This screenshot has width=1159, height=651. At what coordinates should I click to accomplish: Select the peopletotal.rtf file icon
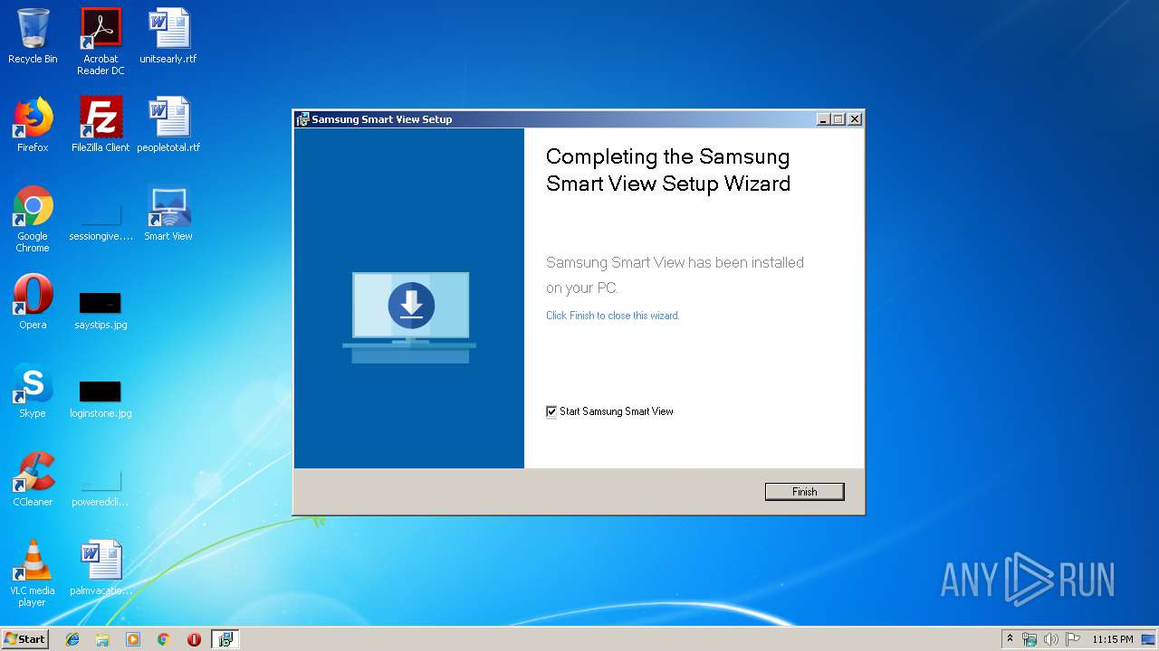point(168,125)
